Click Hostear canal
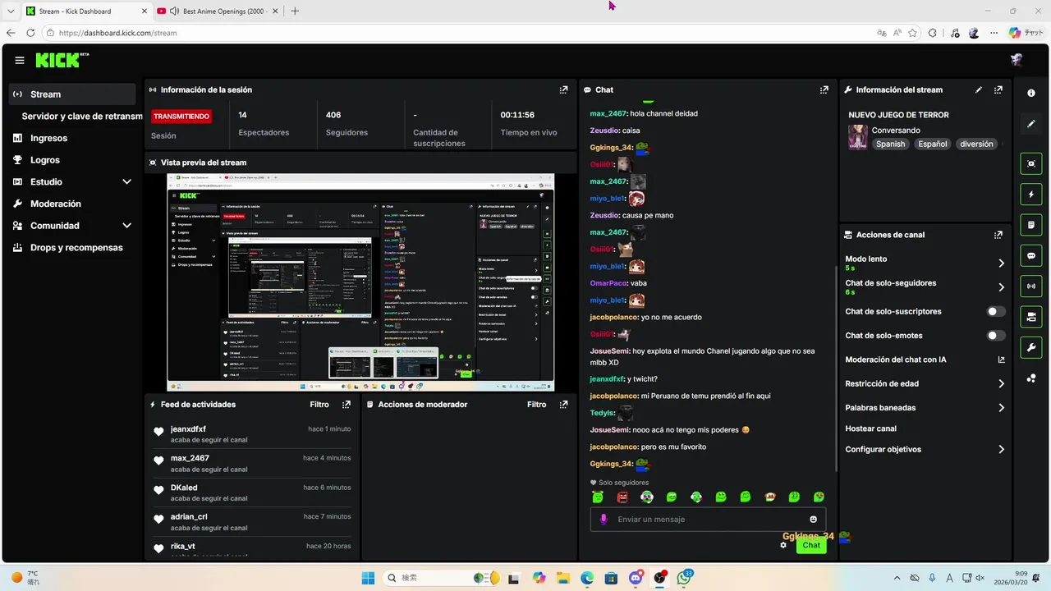1051x591 pixels. pyautogui.click(x=870, y=428)
